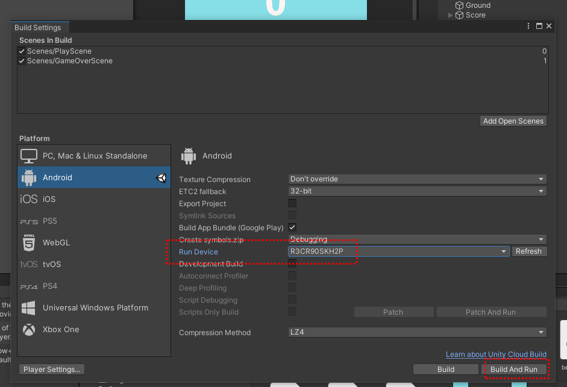Select the Score object in the hierarchy

tap(475, 15)
